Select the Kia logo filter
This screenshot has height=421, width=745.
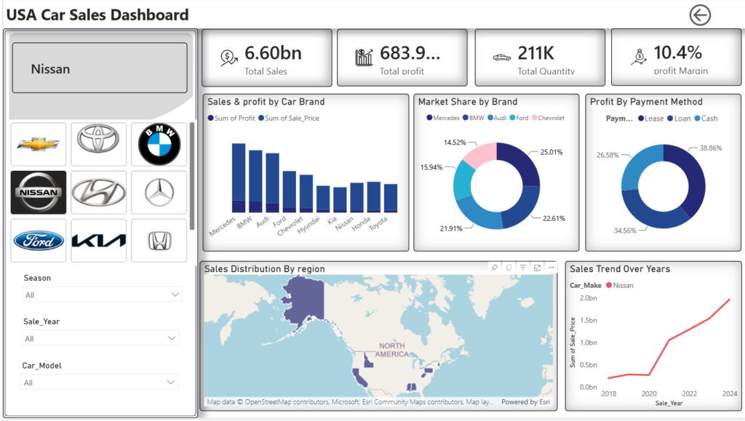coord(99,241)
